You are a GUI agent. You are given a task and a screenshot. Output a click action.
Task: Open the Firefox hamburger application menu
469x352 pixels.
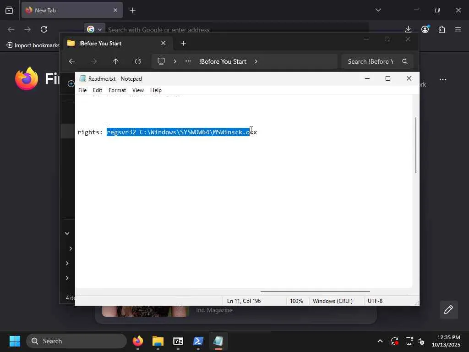(458, 29)
